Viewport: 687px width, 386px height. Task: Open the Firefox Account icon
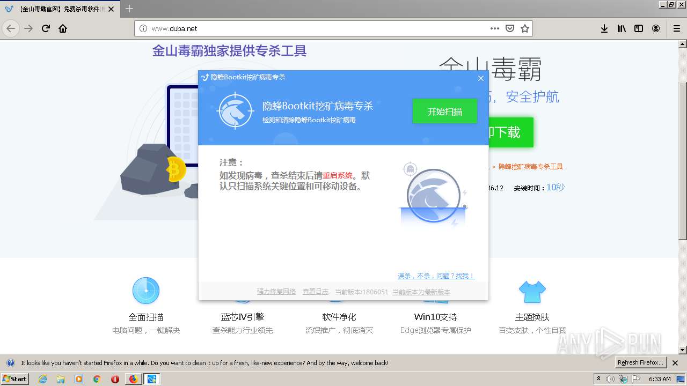[656, 28]
